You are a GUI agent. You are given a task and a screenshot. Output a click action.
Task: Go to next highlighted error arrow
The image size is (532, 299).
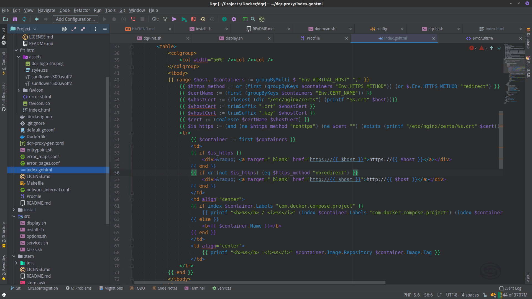[499, 48]
